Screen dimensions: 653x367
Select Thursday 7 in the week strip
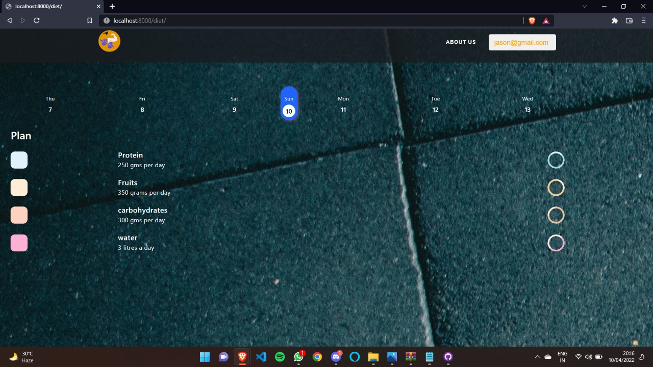pyautogui.click(x=50, y=104)
